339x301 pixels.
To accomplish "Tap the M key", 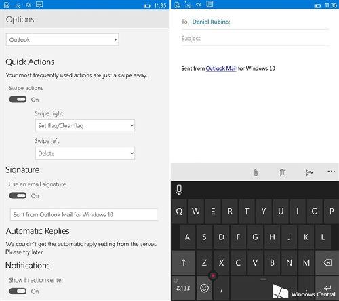I will click(306, 262).
